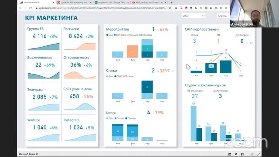Close the Microsoft Power BI tab
The height and width of the screenshot is (157, 279).
pos(53,3)
